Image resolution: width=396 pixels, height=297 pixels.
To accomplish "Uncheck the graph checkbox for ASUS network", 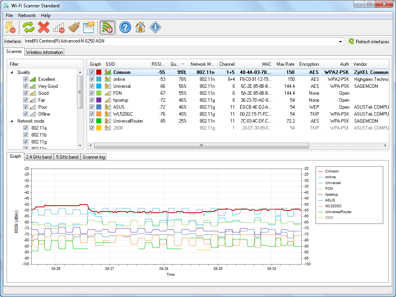I will coord(91,107).
